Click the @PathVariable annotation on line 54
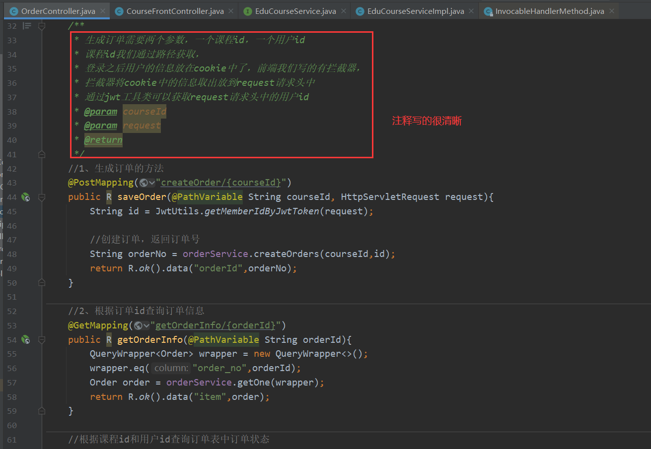Screen dimensions: 651x449 223,340
